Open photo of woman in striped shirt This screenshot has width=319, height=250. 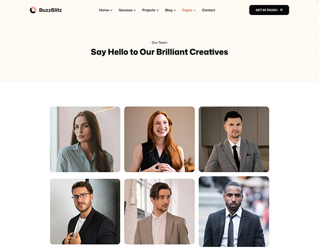[85, 139]
